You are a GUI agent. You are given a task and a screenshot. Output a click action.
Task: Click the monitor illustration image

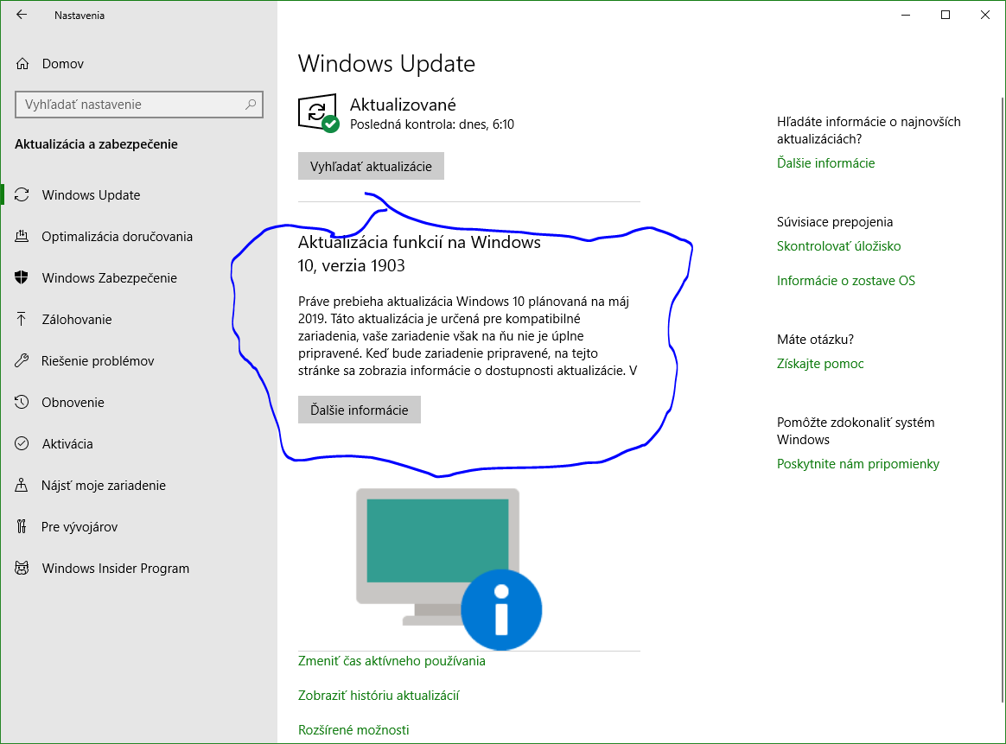click(x=449, y=569)
